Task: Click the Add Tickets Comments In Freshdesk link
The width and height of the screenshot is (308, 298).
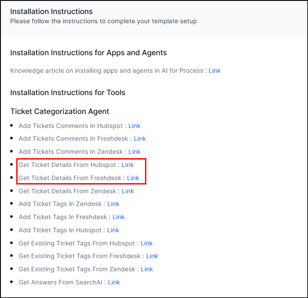Action: point(140,138)
